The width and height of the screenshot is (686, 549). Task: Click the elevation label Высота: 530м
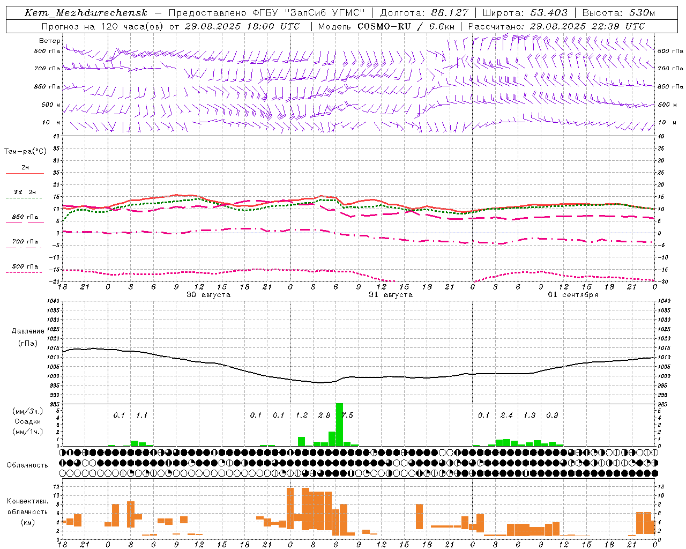[618, 13]
